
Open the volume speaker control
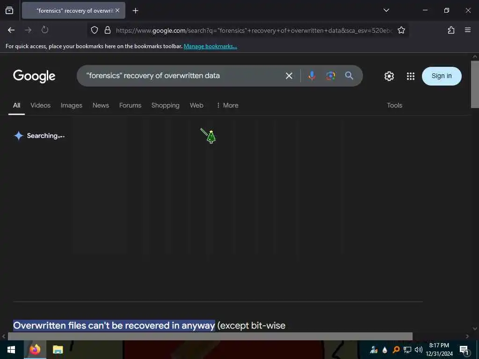point(418,350)
